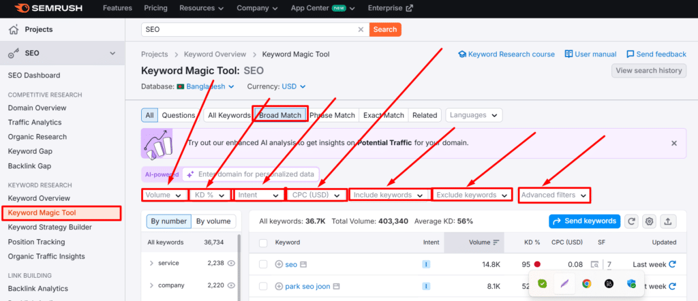Viewport: 698px width, 301px height.
Task: Open the Send feedback link
Action: (656, 54)
